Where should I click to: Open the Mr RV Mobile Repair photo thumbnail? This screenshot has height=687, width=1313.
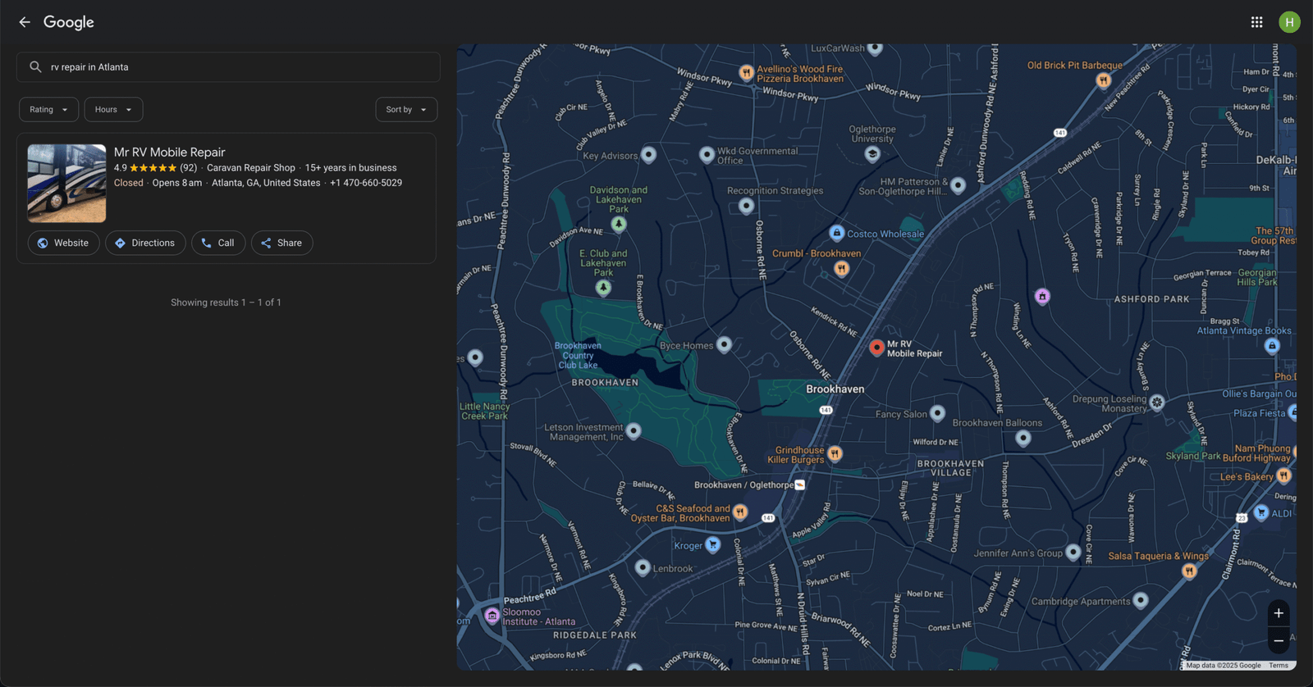pos(66,184)
